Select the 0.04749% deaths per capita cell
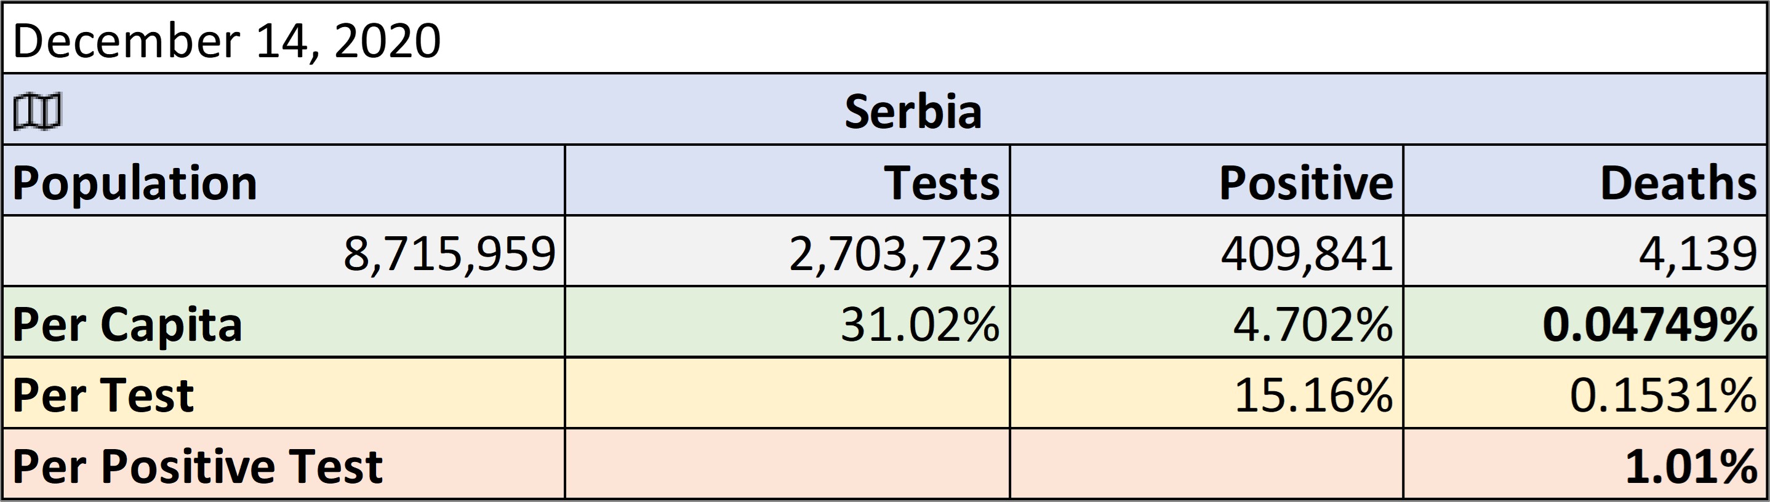This screenshot has height=502, width=1770. click(x=1585, y=322)
